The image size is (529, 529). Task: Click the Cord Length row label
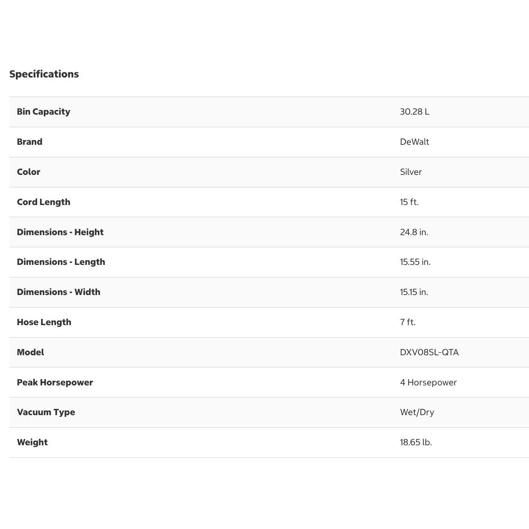tap(43, 202)
